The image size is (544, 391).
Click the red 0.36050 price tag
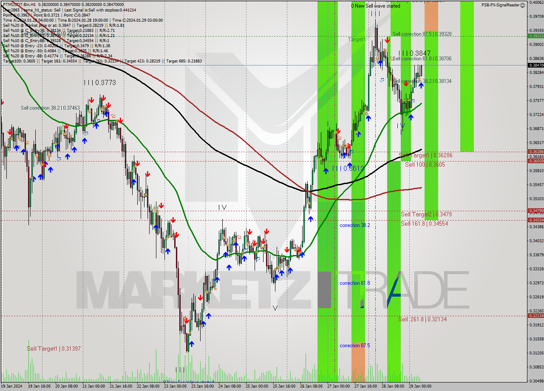point(535,161)
